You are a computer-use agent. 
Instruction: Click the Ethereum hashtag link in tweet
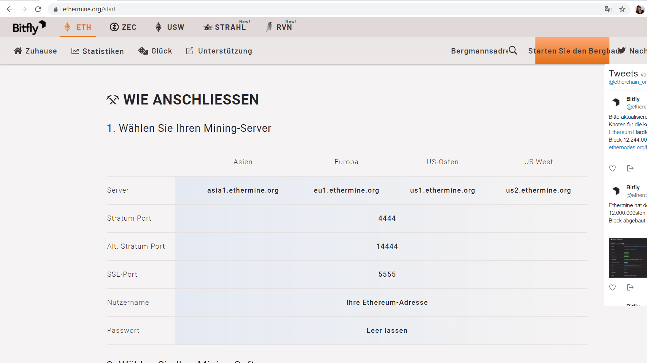point(620,132)
